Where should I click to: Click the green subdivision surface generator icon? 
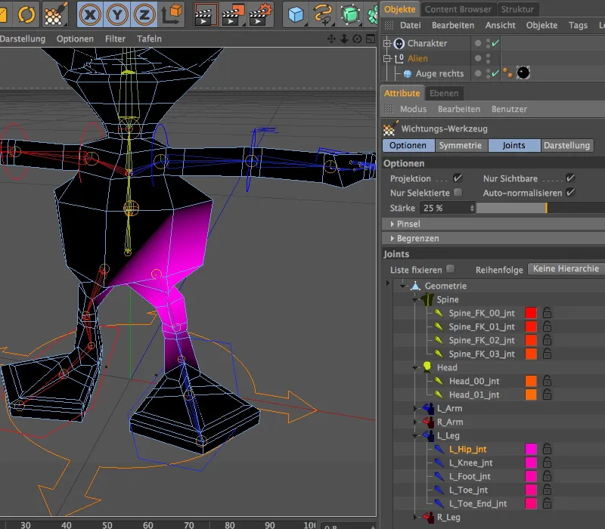coord(350,14)
